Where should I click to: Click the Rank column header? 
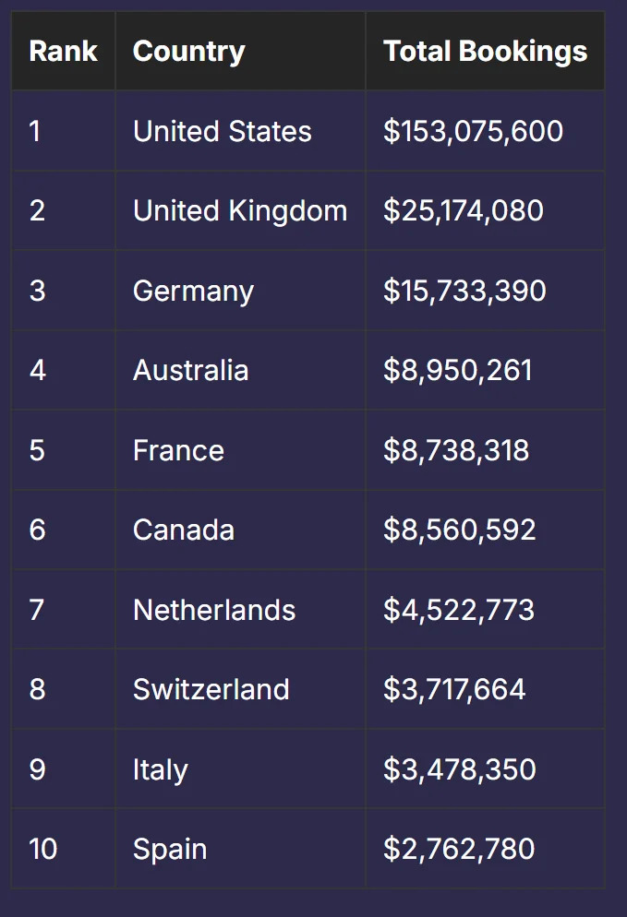click(63, 51)
